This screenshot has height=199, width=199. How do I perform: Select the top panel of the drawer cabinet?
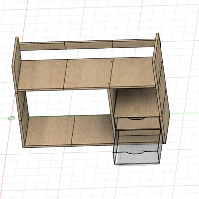click(x=137, y=103)
